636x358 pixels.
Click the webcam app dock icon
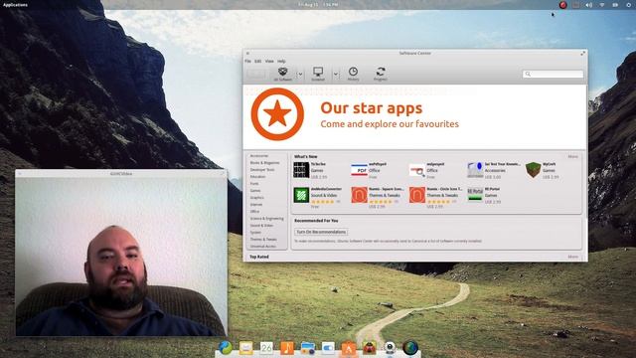click(390, 348)
